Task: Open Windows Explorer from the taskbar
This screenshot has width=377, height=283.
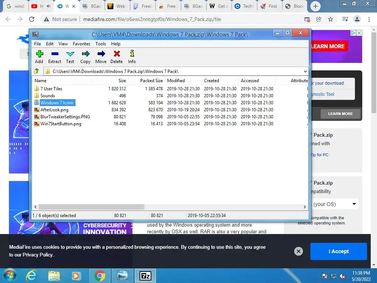Action: [54, 276]
